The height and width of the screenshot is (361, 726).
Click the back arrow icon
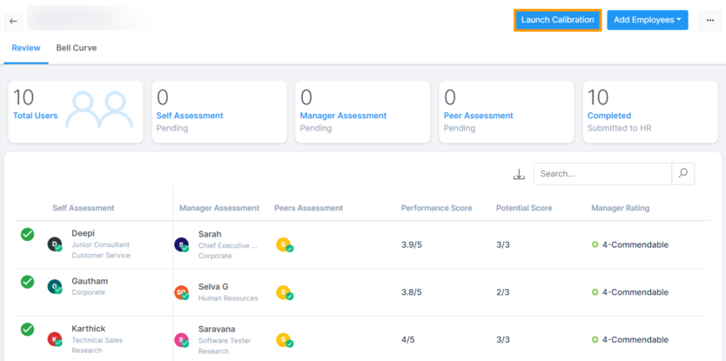[13, 20]
